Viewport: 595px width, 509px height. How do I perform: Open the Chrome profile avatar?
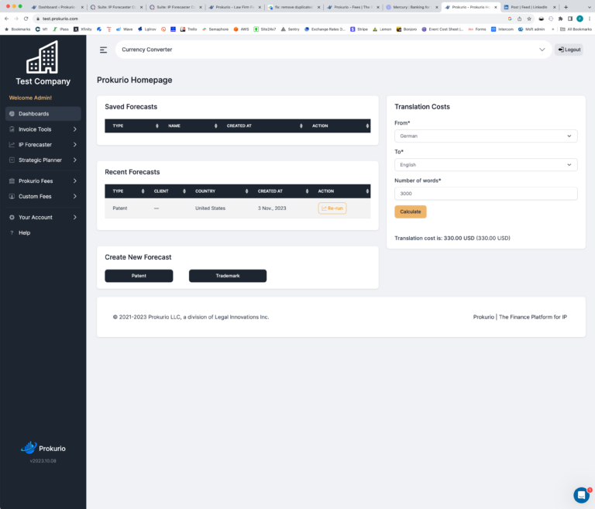click(580, 19)
